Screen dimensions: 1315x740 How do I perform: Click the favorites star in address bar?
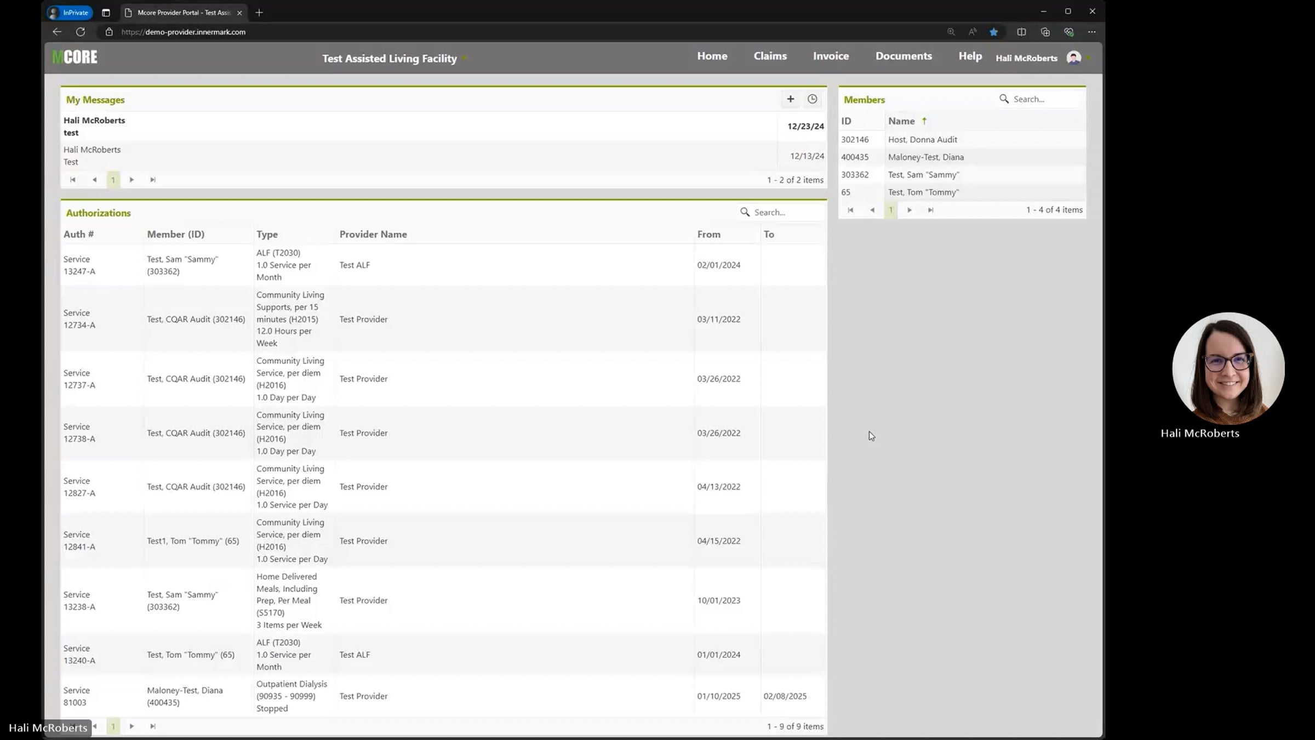993,32
